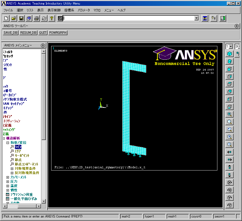Click the keyboard command prompt icon
Image resolution: width=242 pixels, height=221 pixels.
pyautogui.click(x=60, y=18)
